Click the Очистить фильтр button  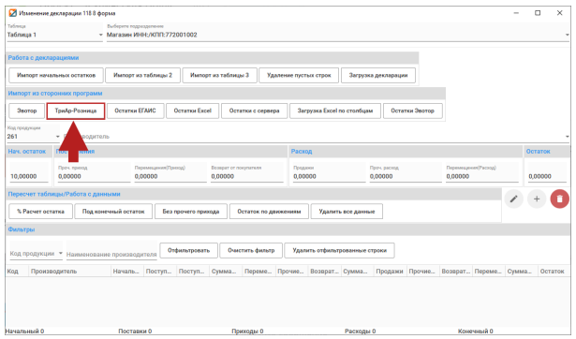pyautogui.click(x=251, y=250)
